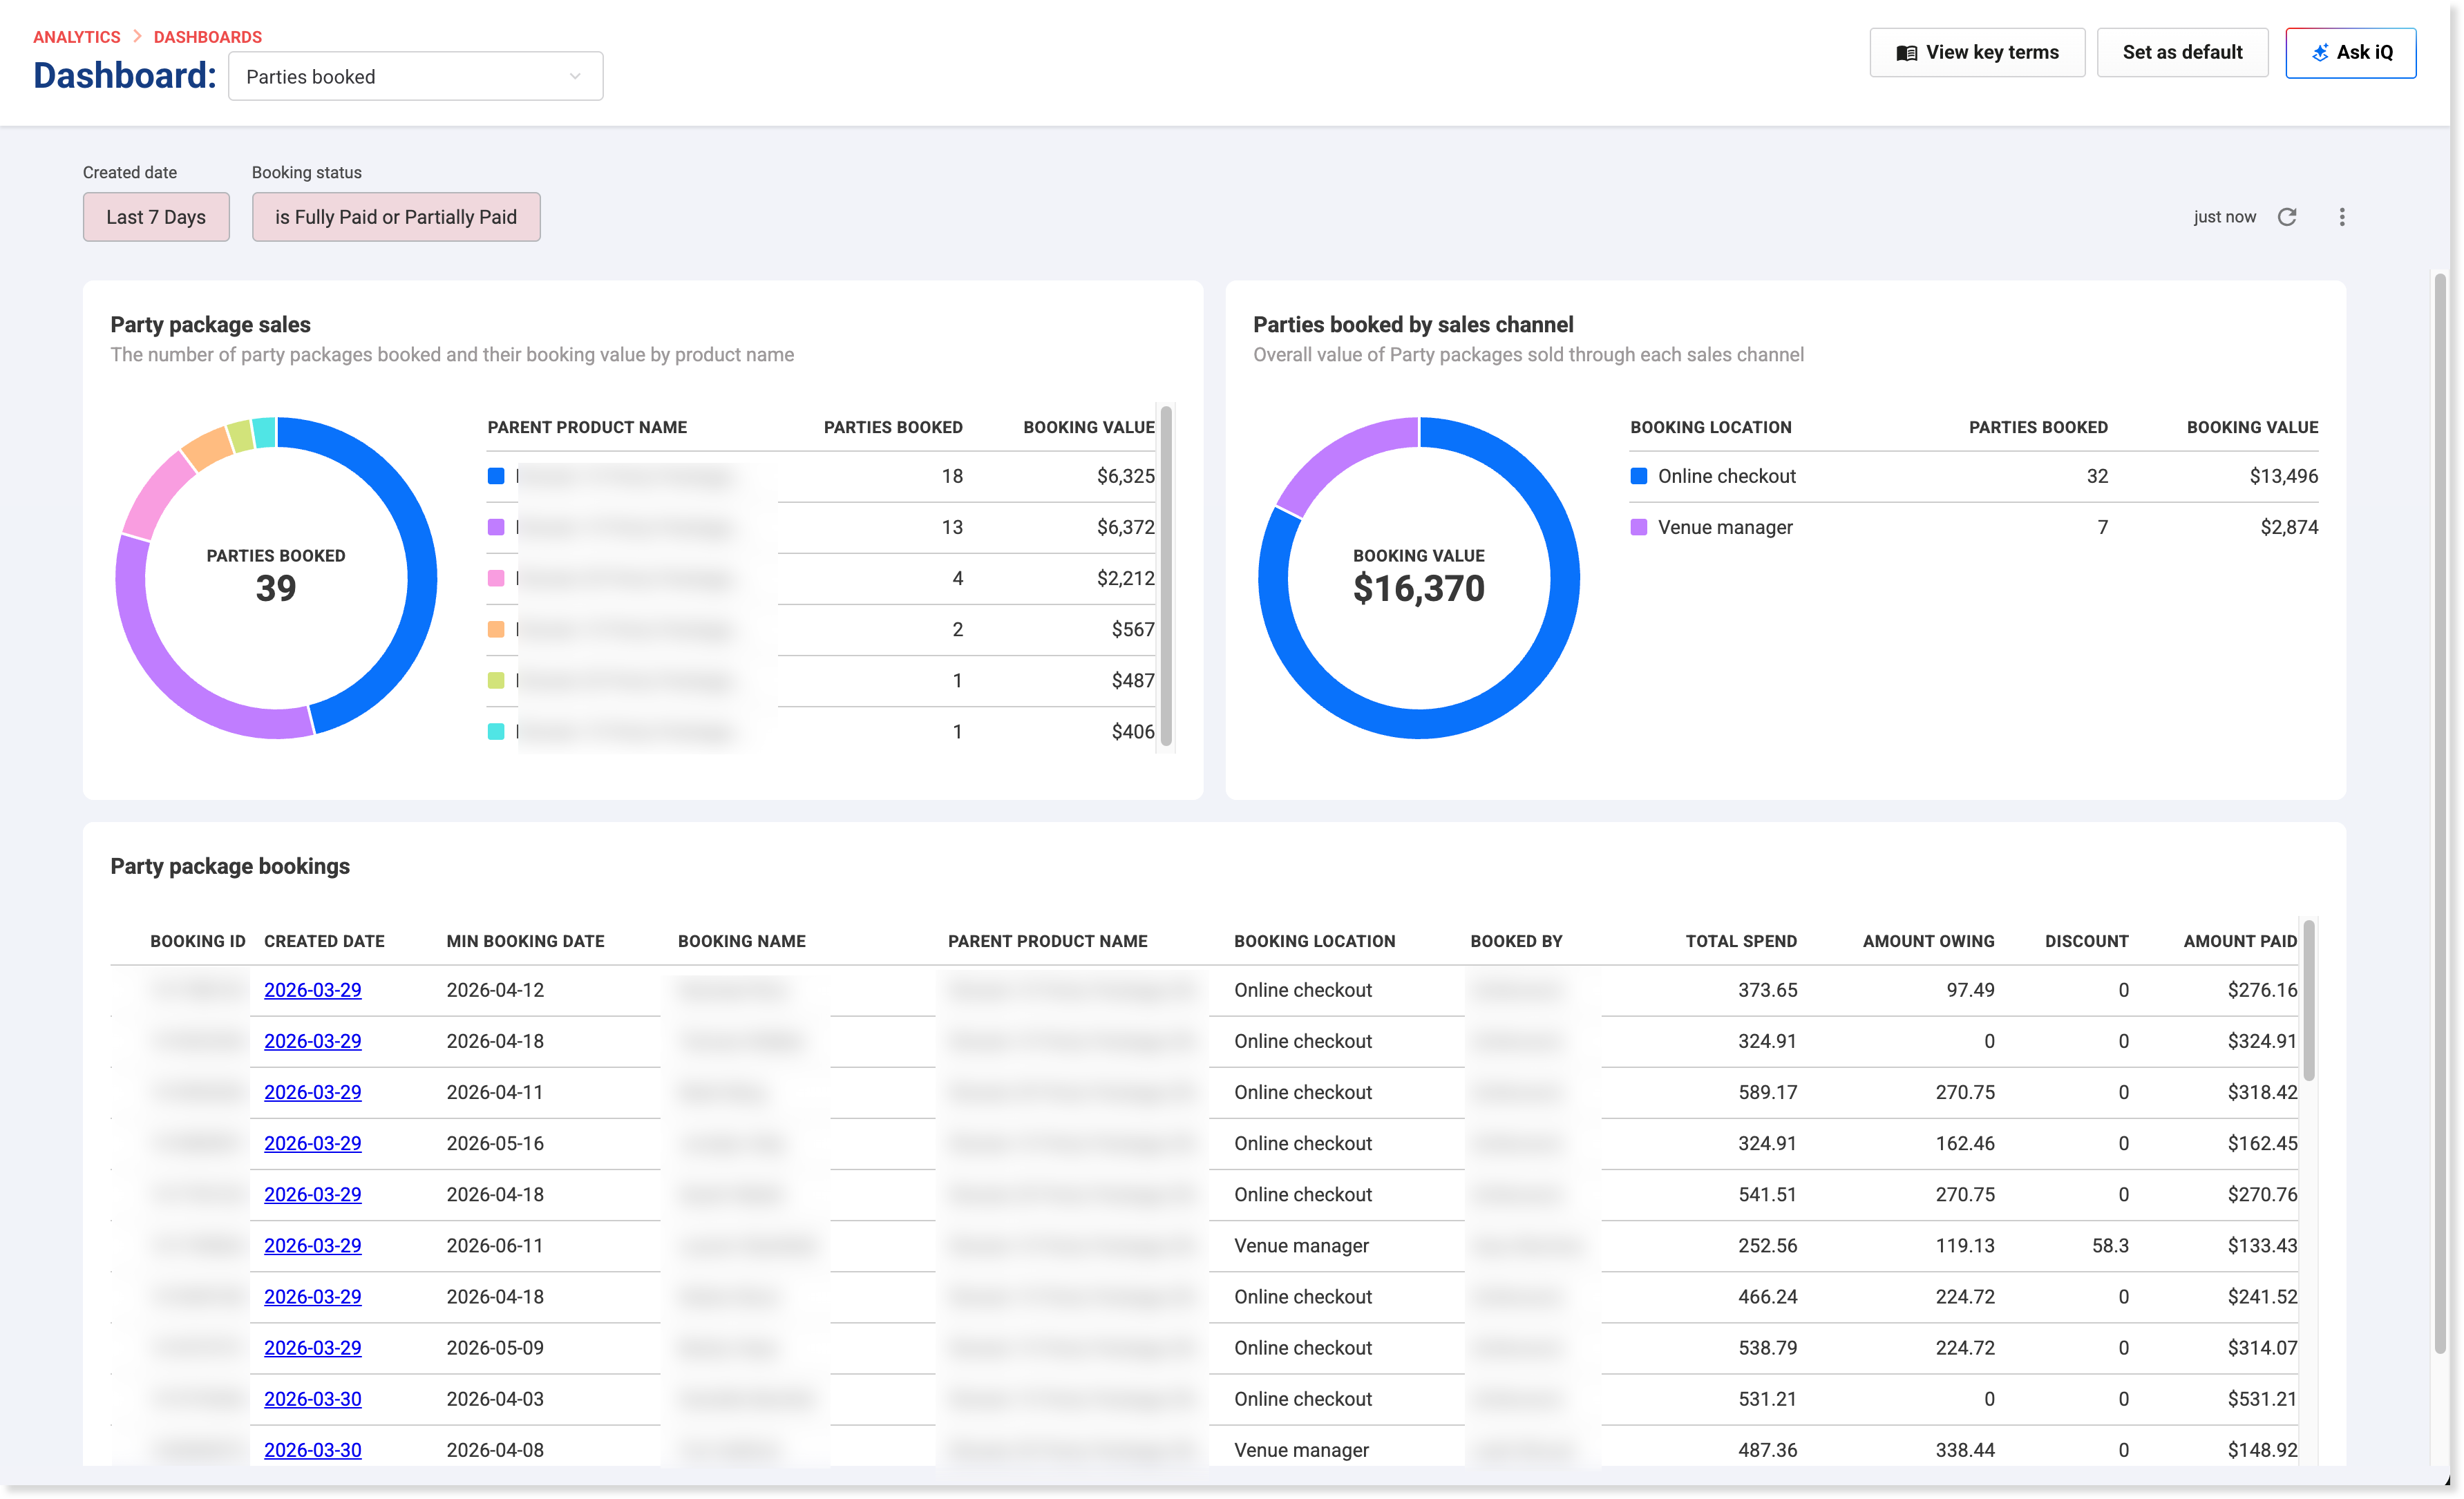Click the View key terms book icon
Viewport: 2464px width, 1499px height.
pos(1907,53)
